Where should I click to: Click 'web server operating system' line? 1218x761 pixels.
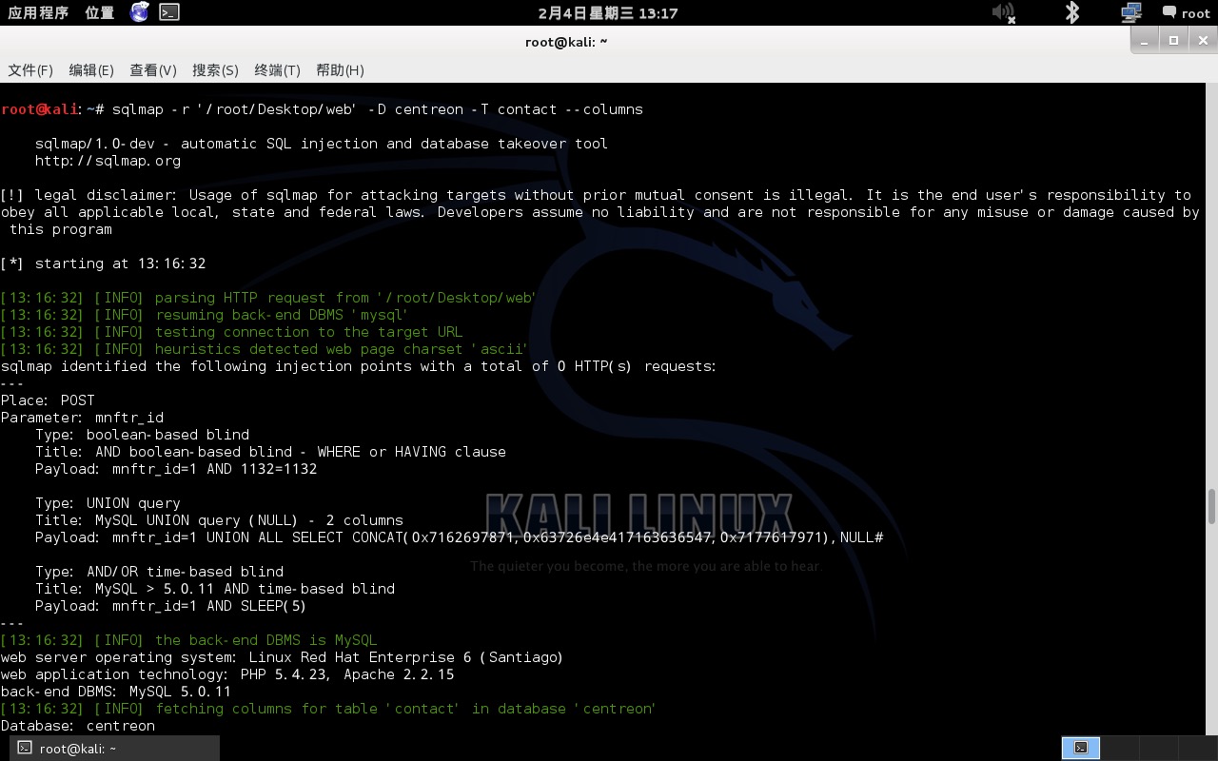tap(282, 657)
